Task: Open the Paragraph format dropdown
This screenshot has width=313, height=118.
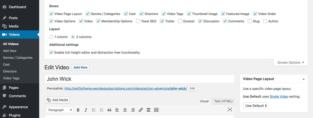Action: pyautogui.click(x=60, y=110)
